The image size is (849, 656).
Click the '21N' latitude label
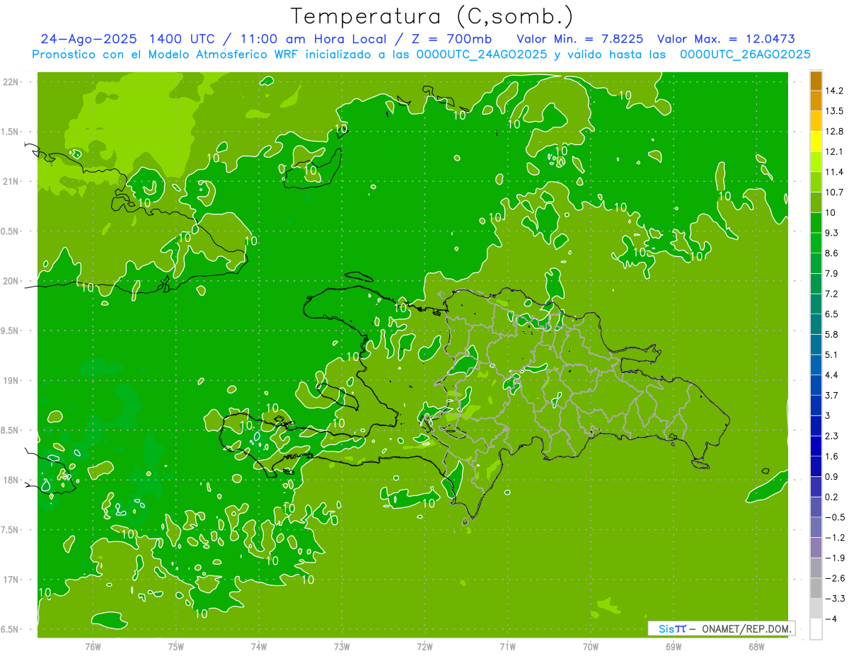coord(11,181)
